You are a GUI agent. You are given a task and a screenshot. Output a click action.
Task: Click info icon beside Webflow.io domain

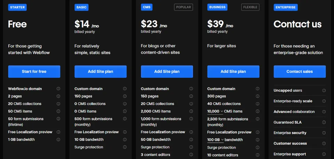[x=58, y=89]
